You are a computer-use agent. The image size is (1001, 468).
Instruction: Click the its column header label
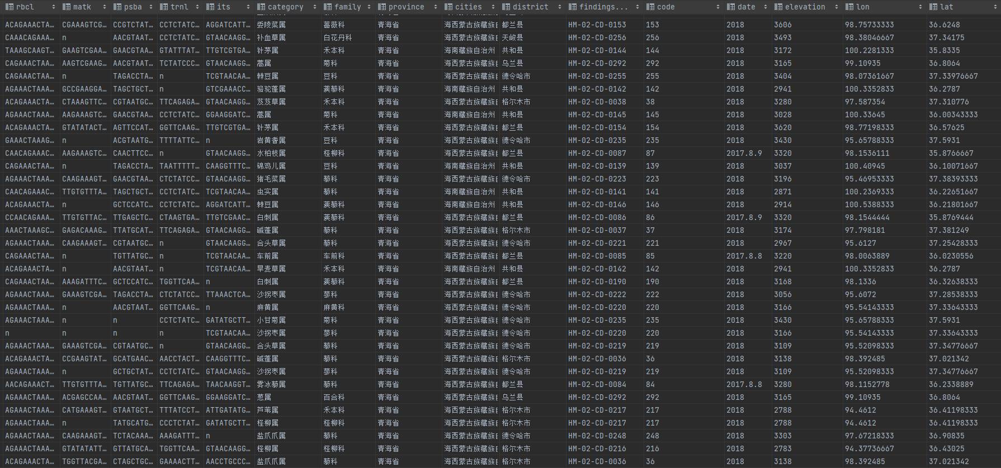[x=223, y=7]
